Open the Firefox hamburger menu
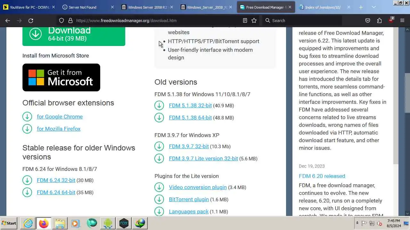 402,20
